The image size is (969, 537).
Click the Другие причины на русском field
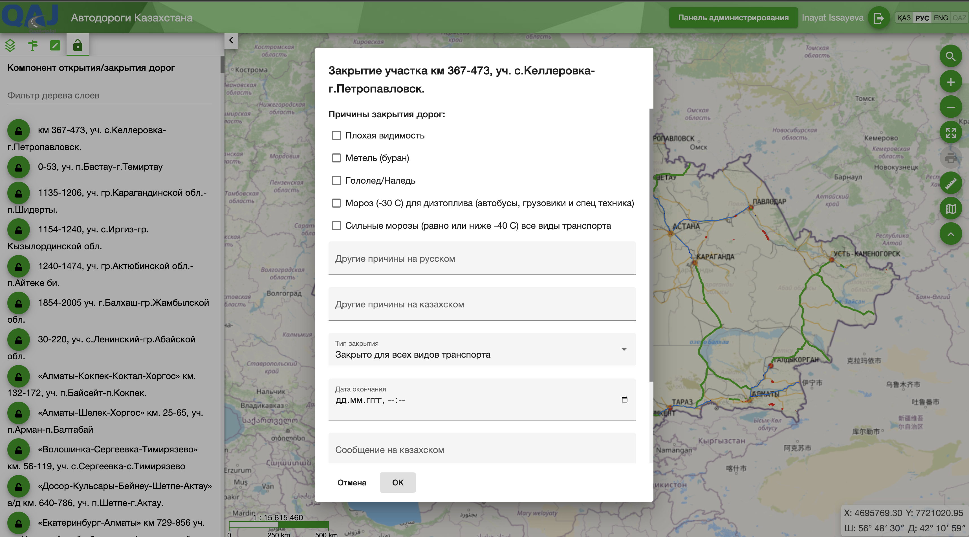point(481,259)
